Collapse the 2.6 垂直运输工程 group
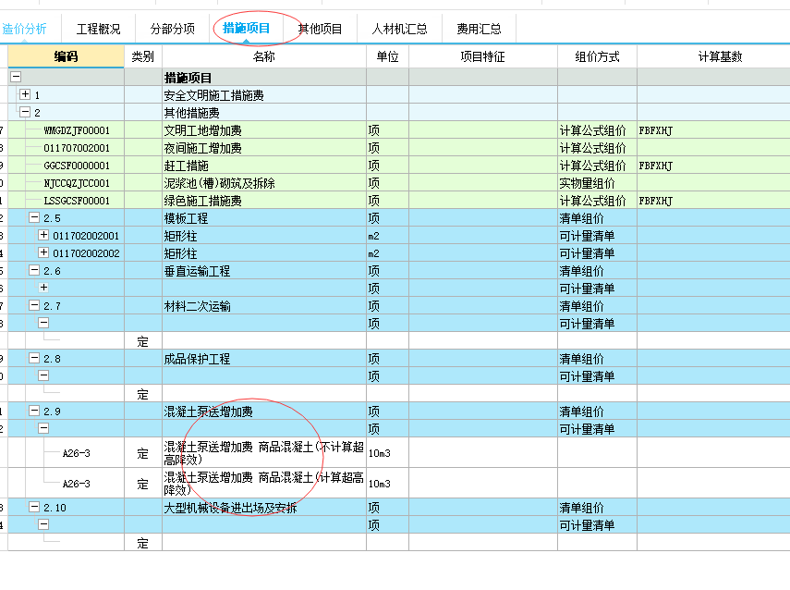 pyautogui.click(x=34, y=270)
